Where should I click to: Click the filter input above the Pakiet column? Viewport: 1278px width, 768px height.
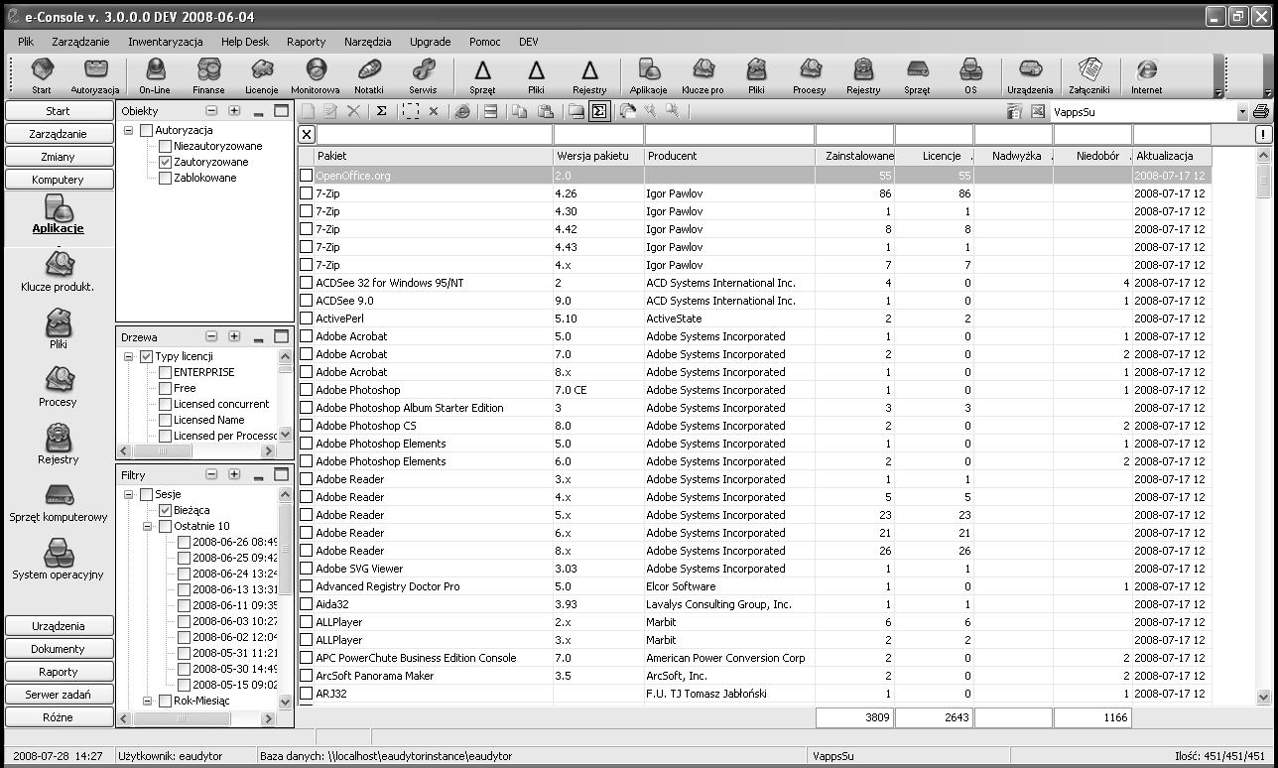[435, 135]
